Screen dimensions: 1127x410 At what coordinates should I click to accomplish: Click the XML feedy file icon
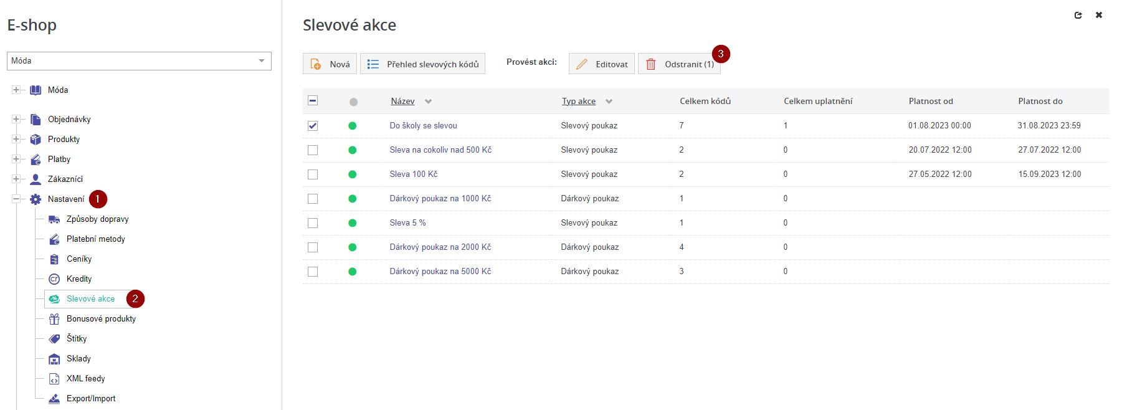click(54, 379)
